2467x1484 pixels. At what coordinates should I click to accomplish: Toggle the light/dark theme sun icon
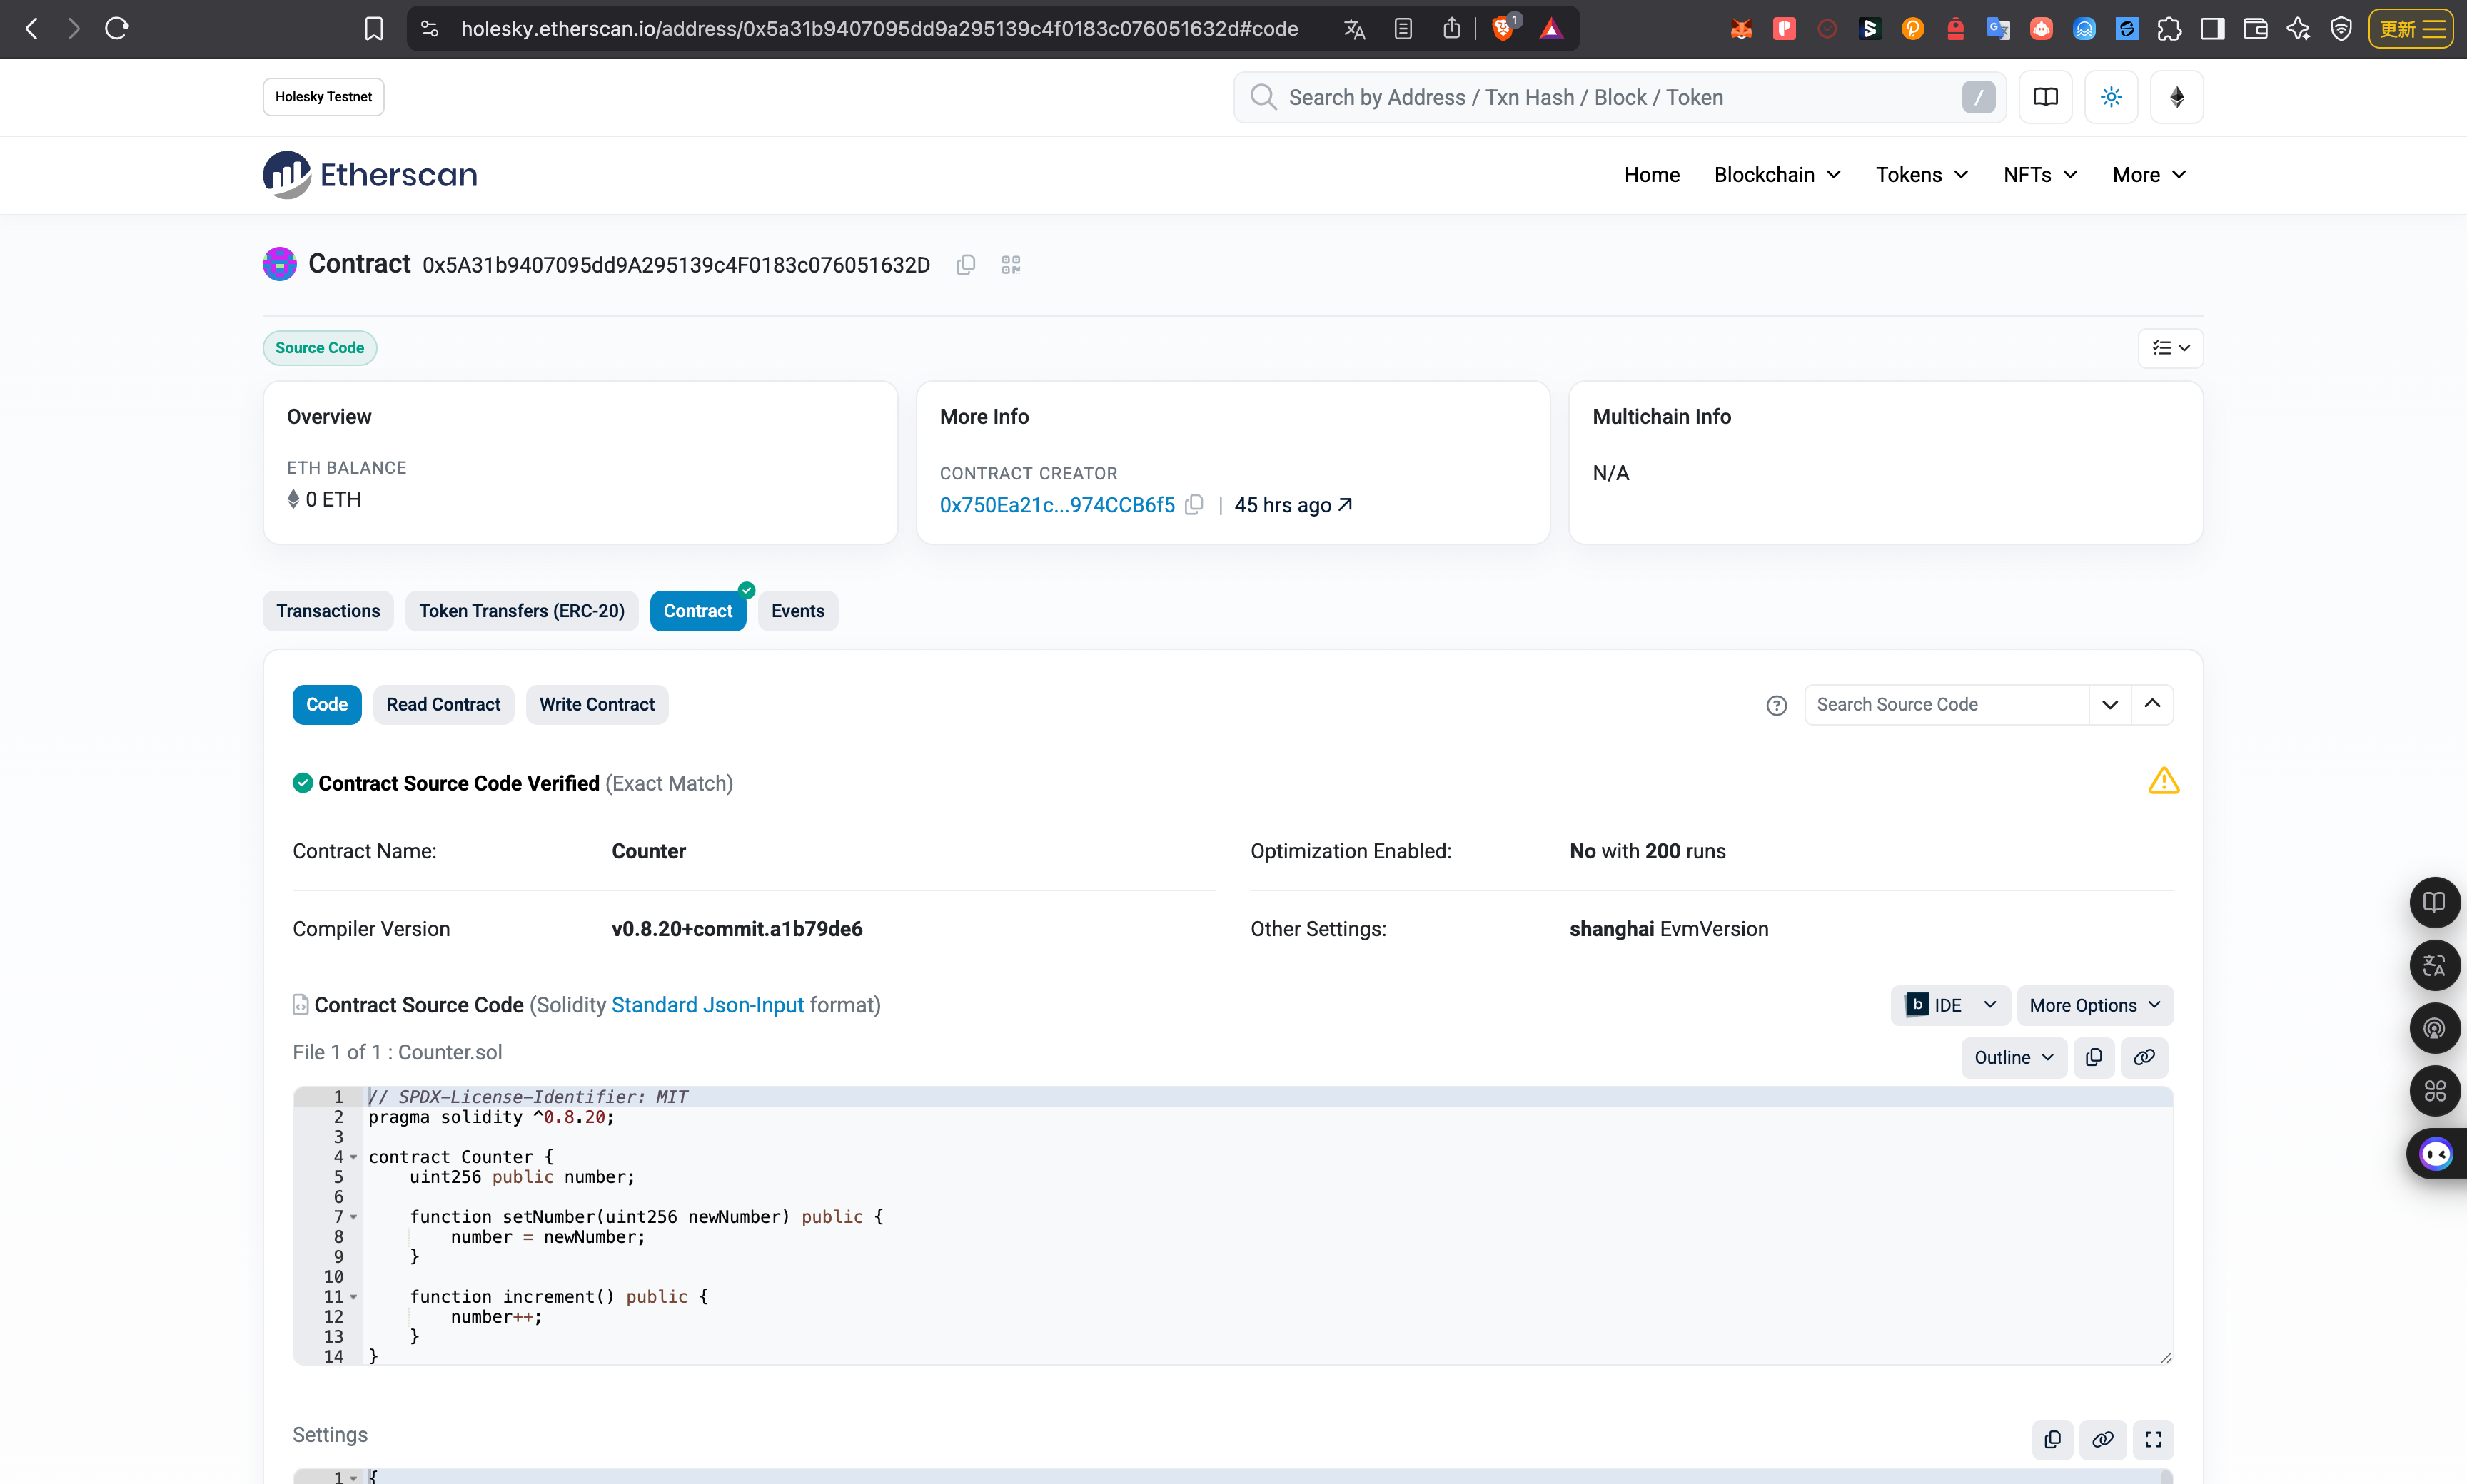tap(2111, 97)
